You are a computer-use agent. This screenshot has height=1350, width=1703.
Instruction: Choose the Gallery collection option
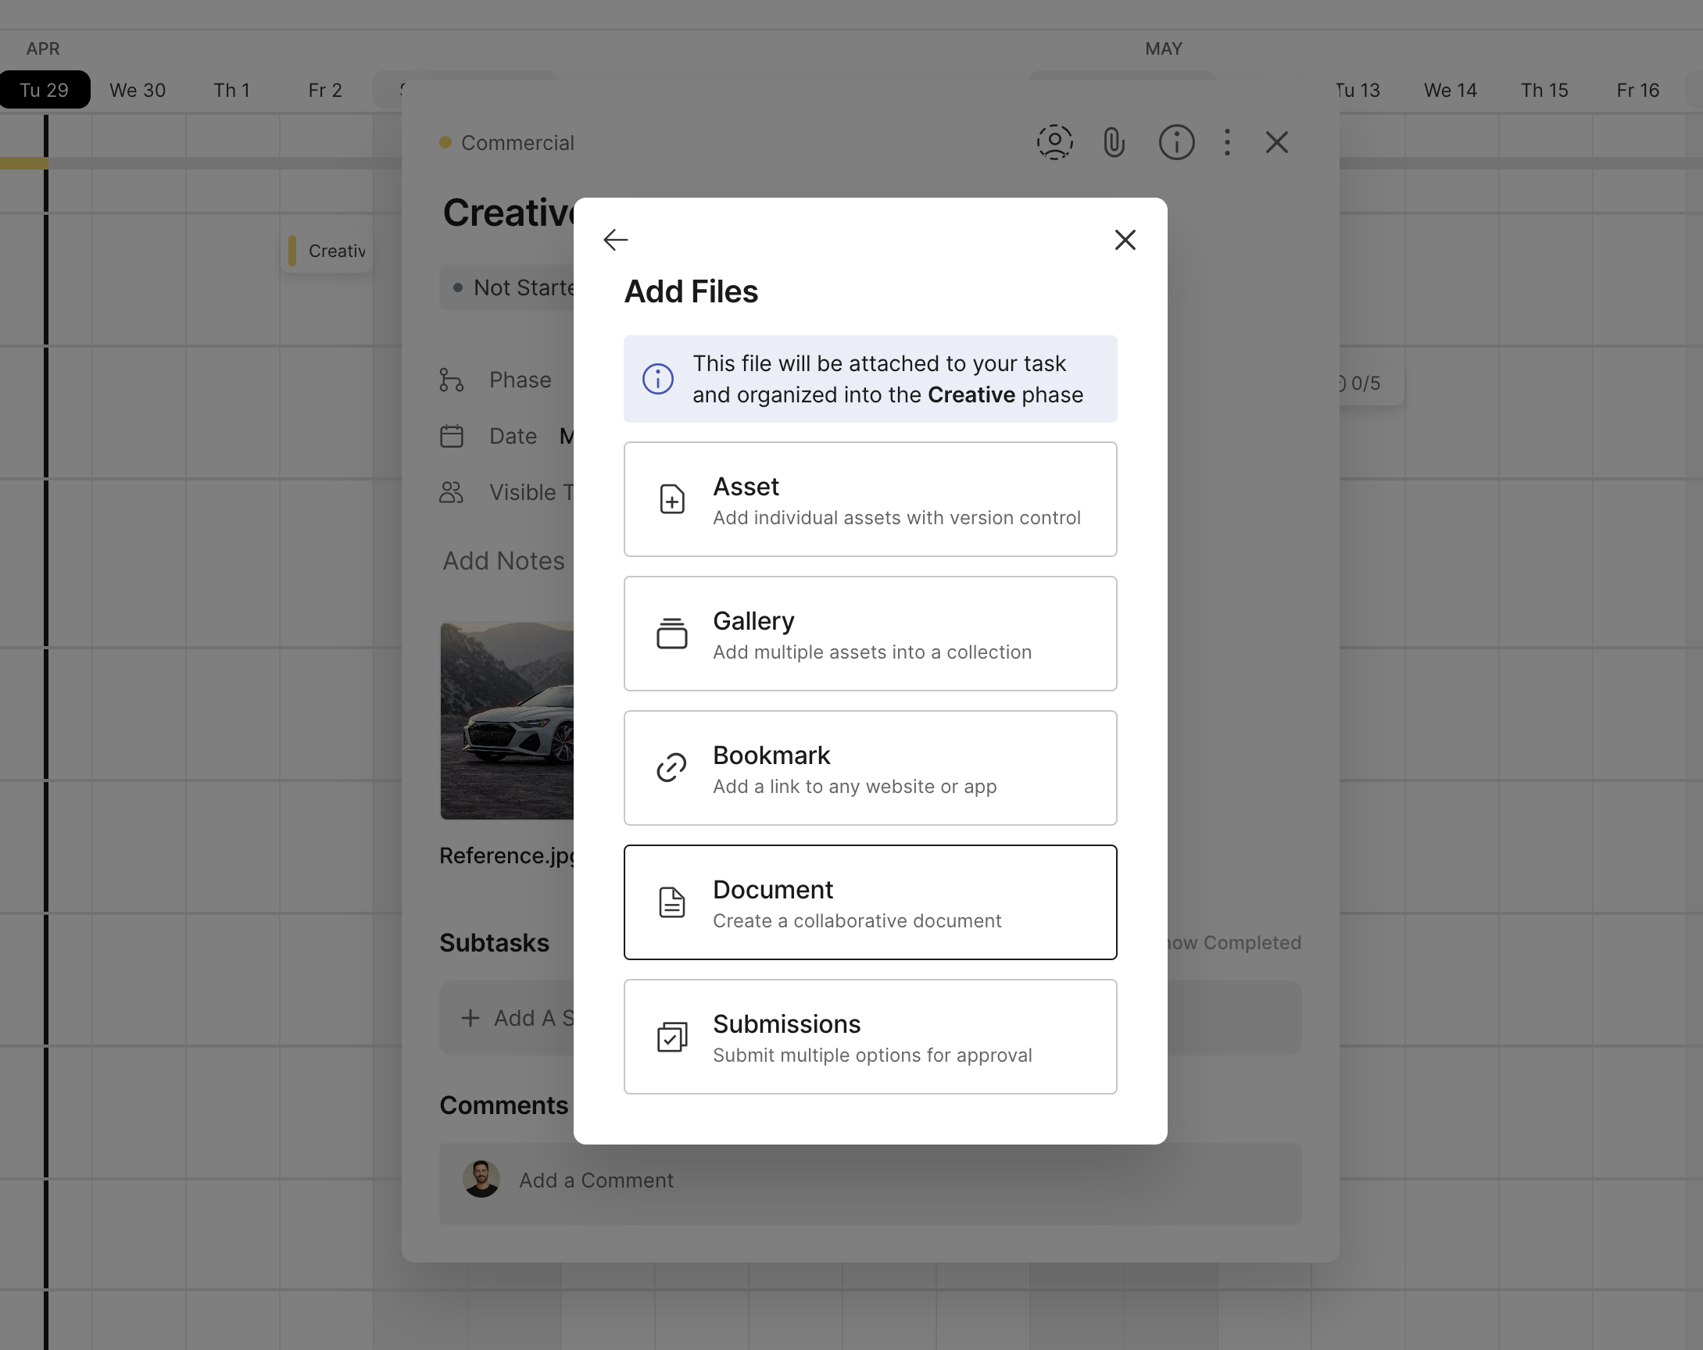point(870,633)
